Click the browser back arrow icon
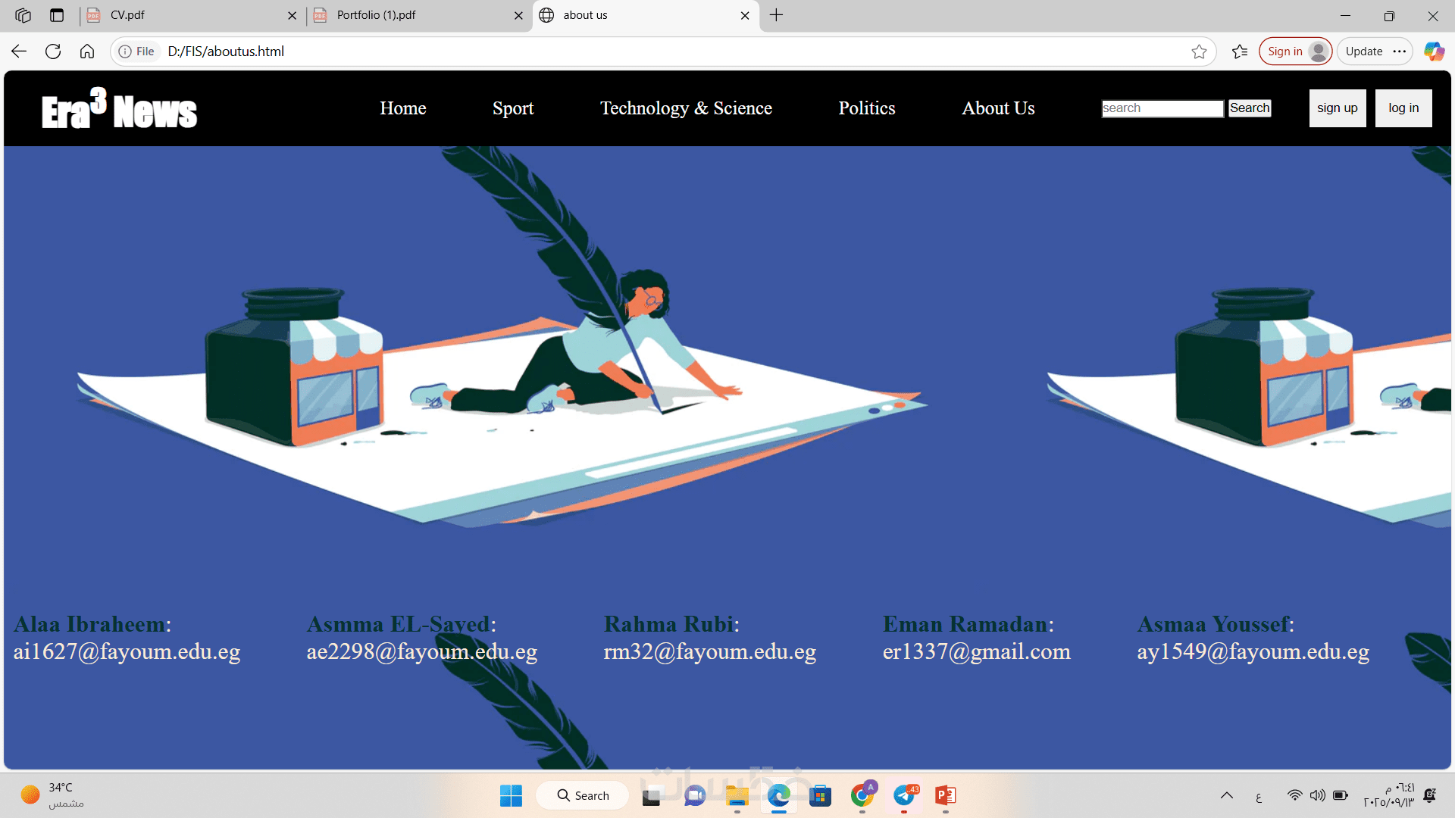 point(19,52)
